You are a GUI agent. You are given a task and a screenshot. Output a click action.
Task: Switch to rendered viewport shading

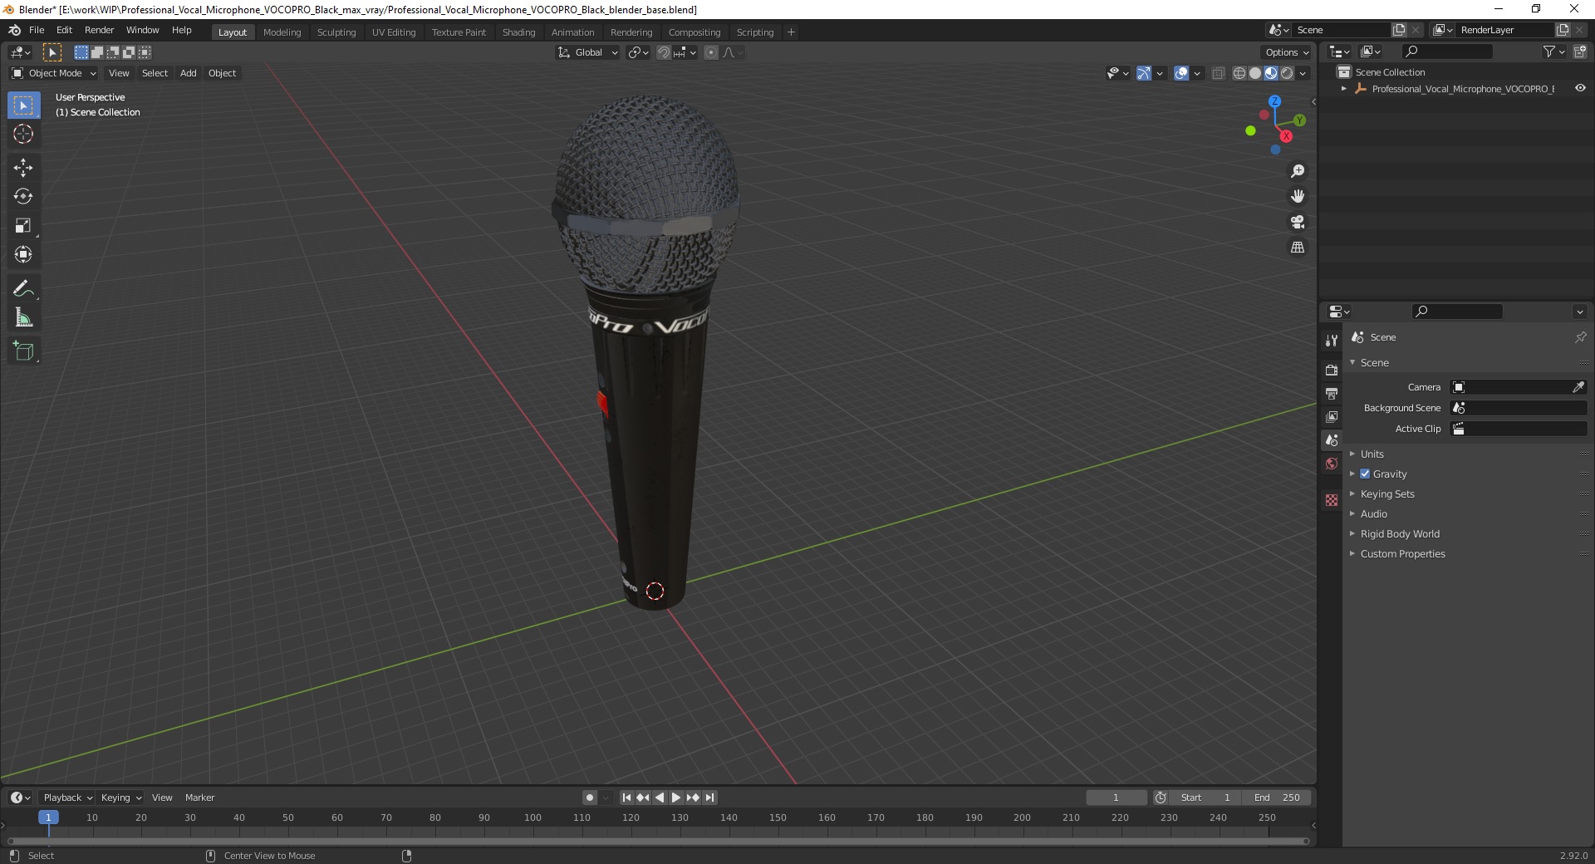(x=1287, y=73)
